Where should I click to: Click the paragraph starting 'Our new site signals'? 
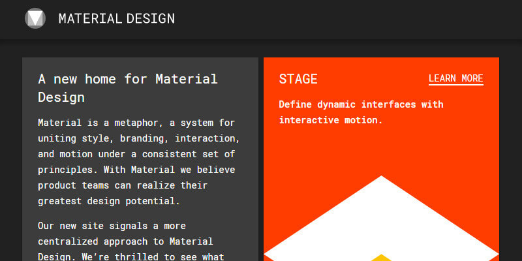click(x=131, y=241)
